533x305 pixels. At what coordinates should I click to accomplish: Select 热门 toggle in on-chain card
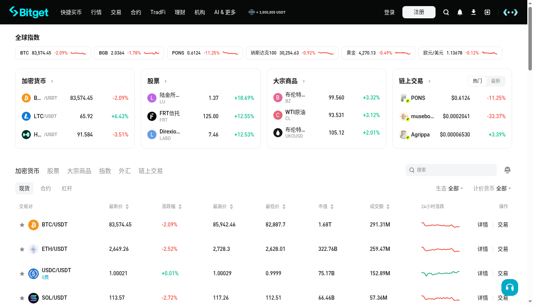click(x=477, y=81)
